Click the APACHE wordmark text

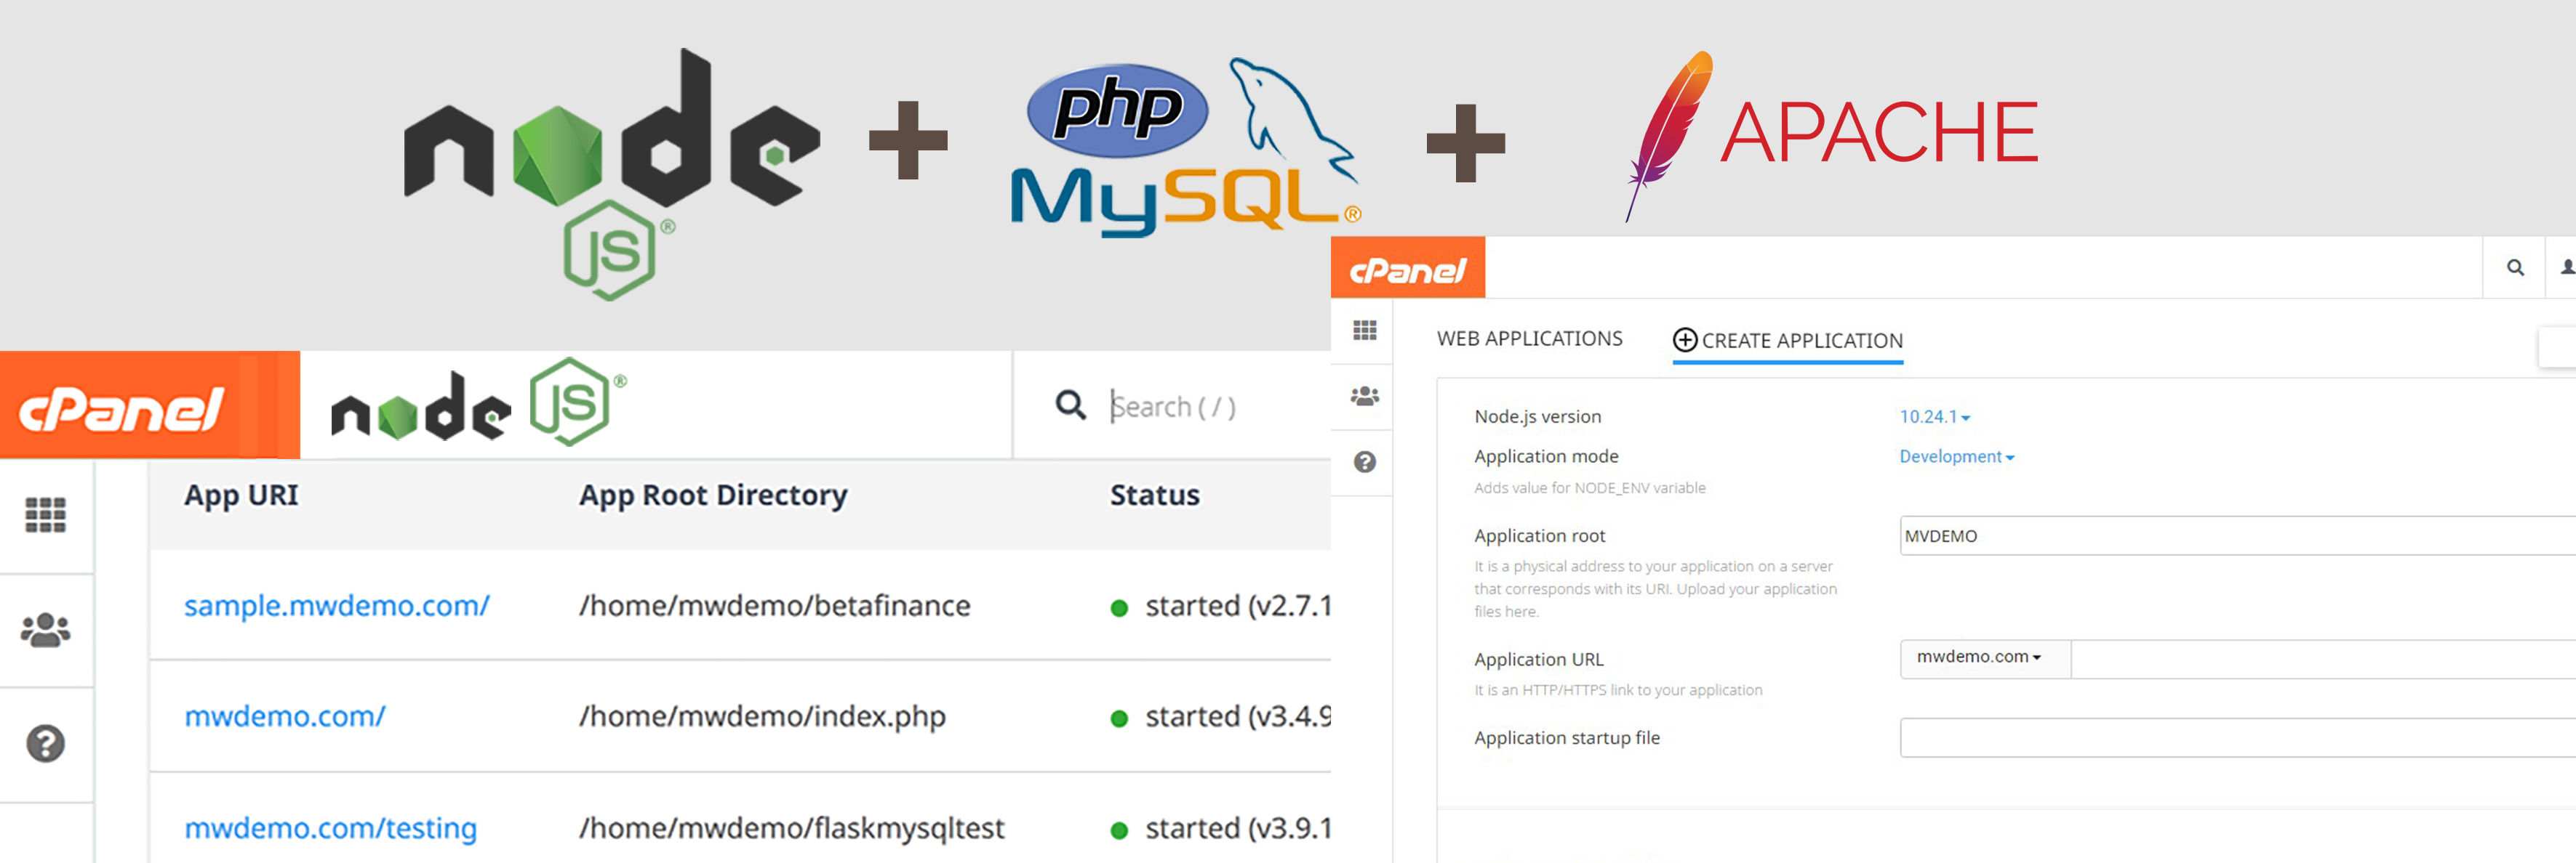point(1879,132)
